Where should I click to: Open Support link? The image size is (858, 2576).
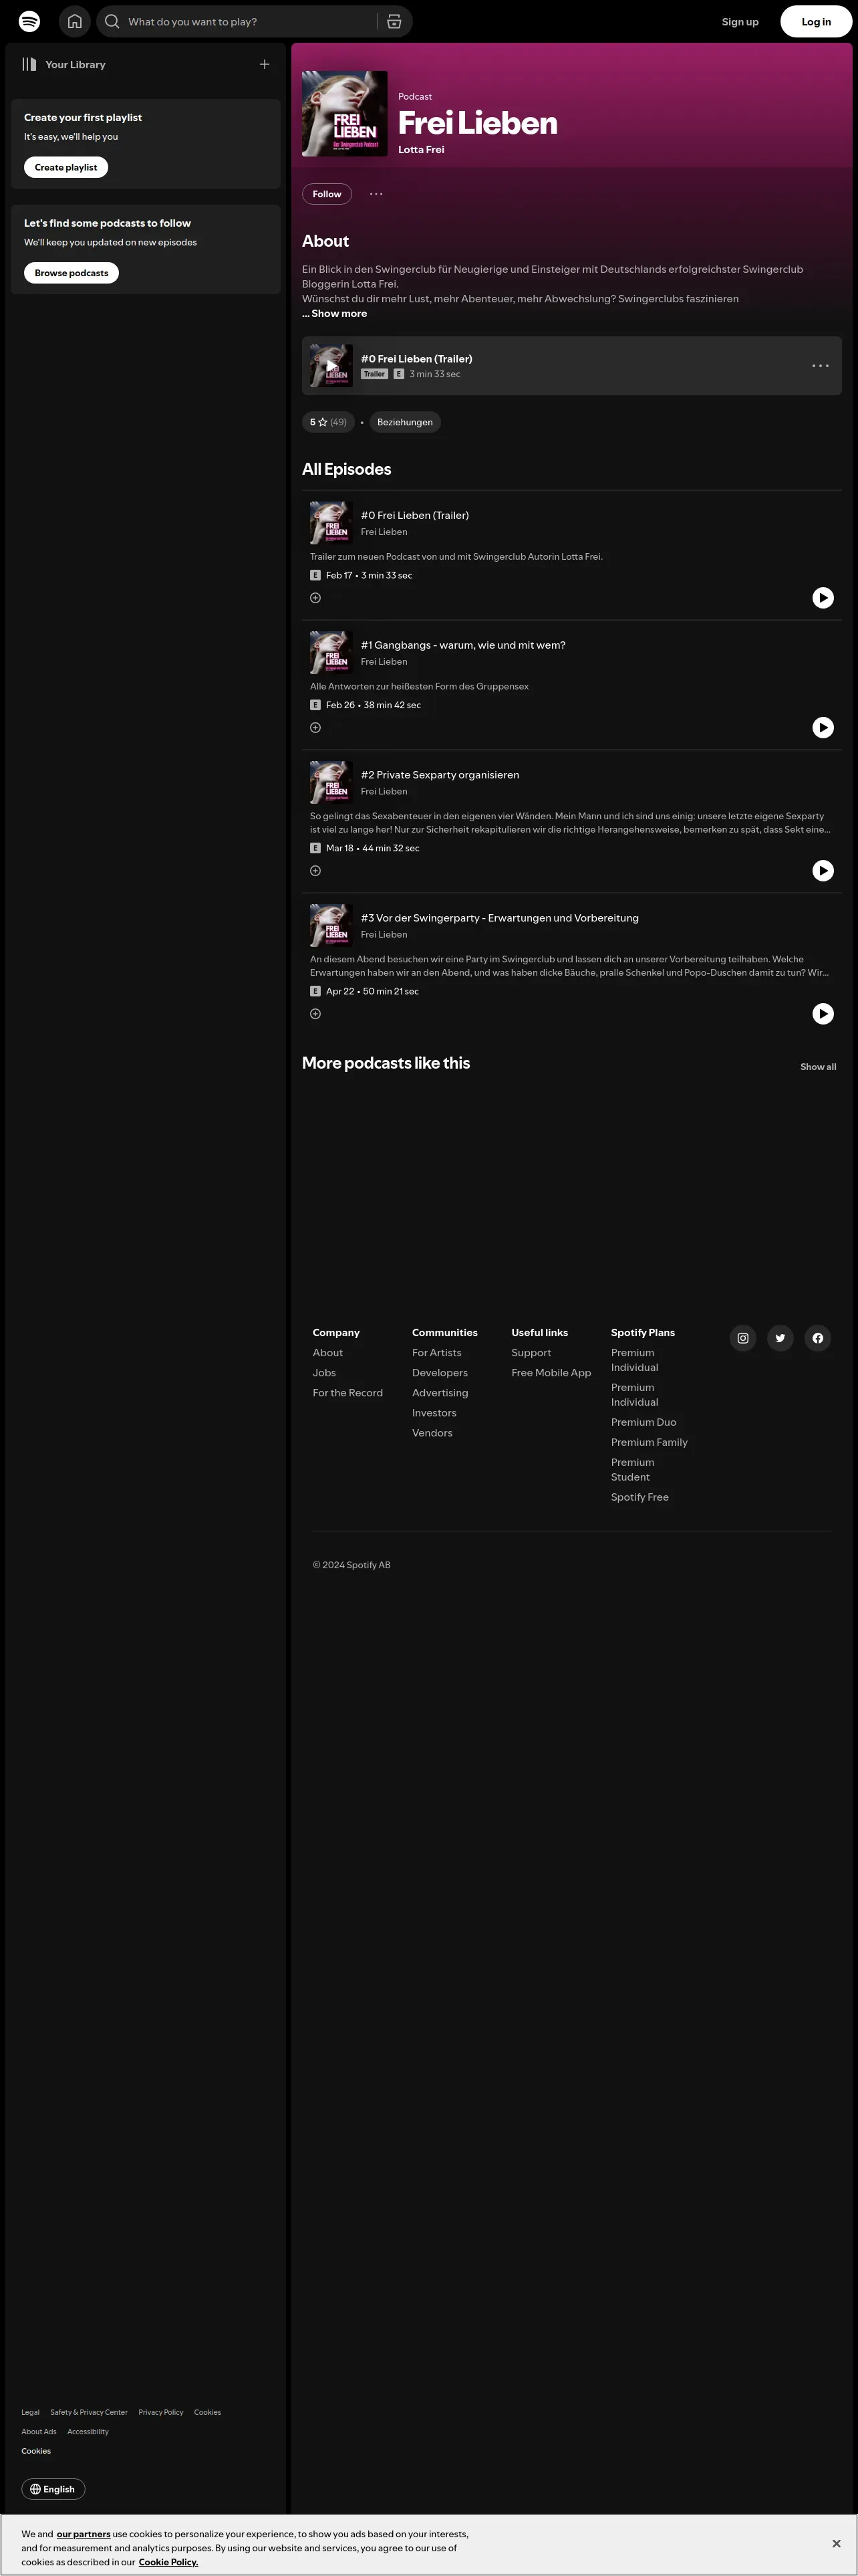(x=531, y=1353)
